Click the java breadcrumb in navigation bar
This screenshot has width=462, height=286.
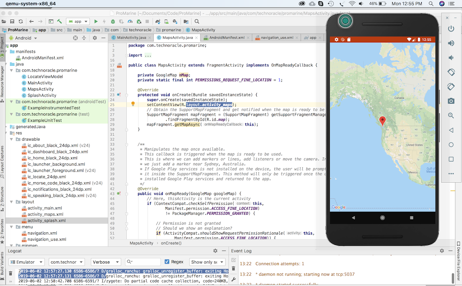96,30
